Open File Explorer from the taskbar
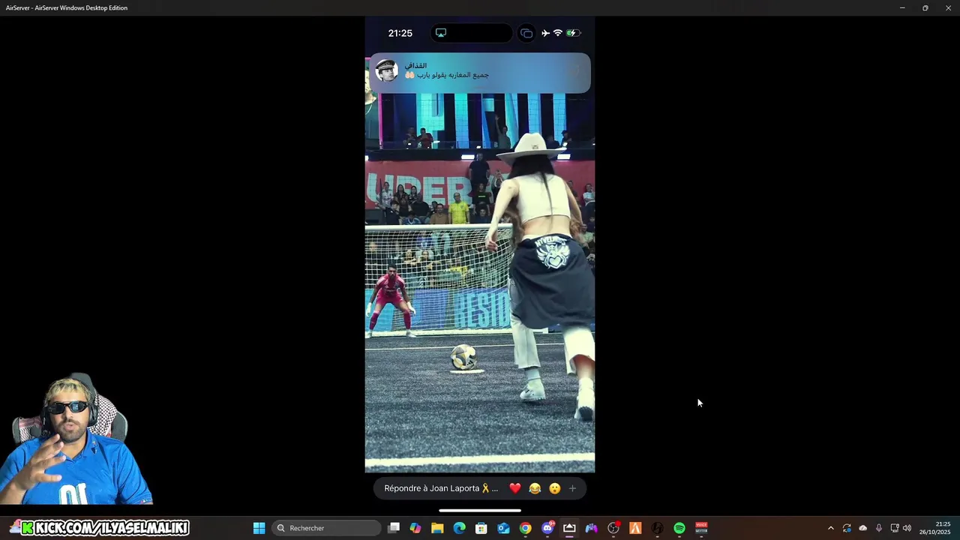This screenshot has width=960, height=540. 437,528
